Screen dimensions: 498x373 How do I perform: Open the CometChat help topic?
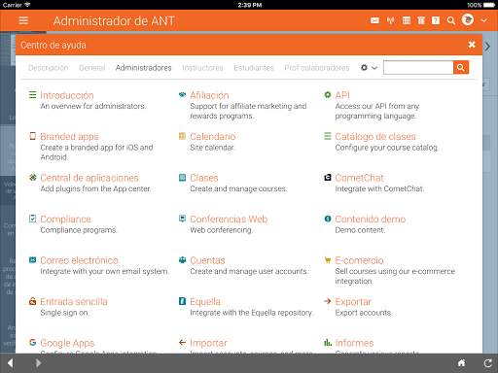(x=359, y=178)
